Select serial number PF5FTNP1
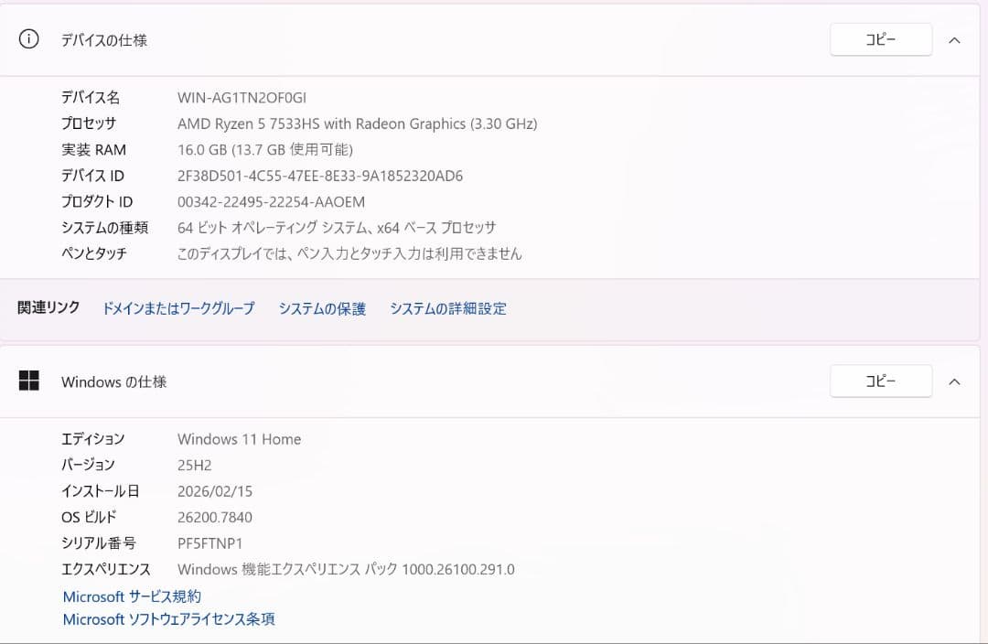Screen dimensions: 988x644 209,543
